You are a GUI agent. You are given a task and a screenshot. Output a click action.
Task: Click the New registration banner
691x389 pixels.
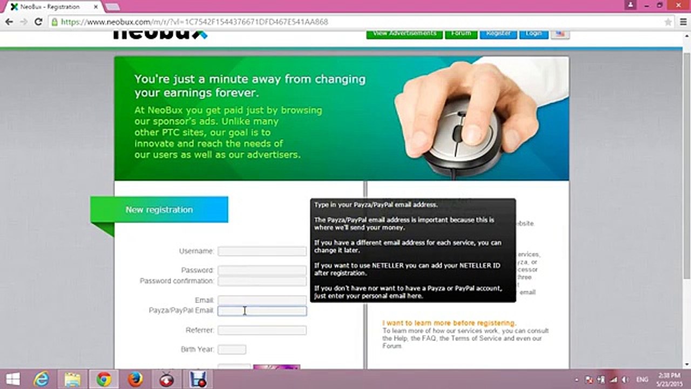tap(159, 210)
